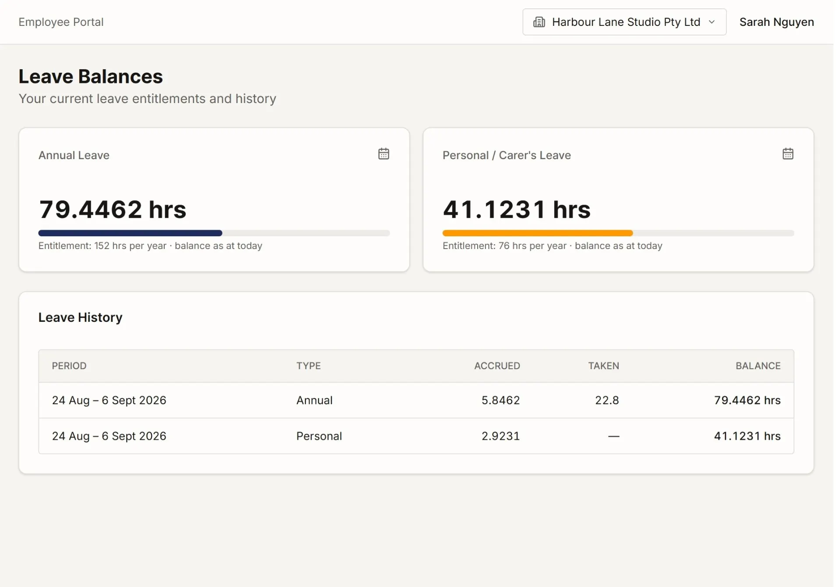Click the building icon in company selector
This screenshot has height=587, width=836.
coord(539,22)
